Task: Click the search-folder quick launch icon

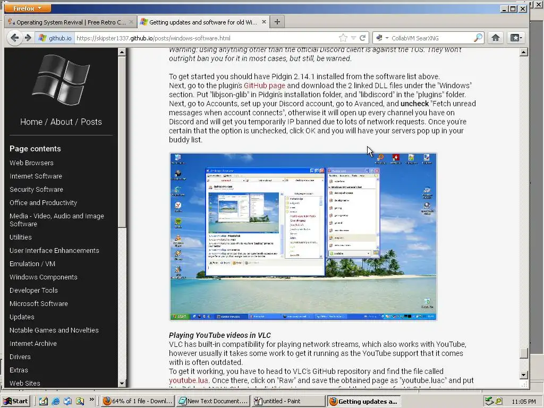Action: click(80, 401)
